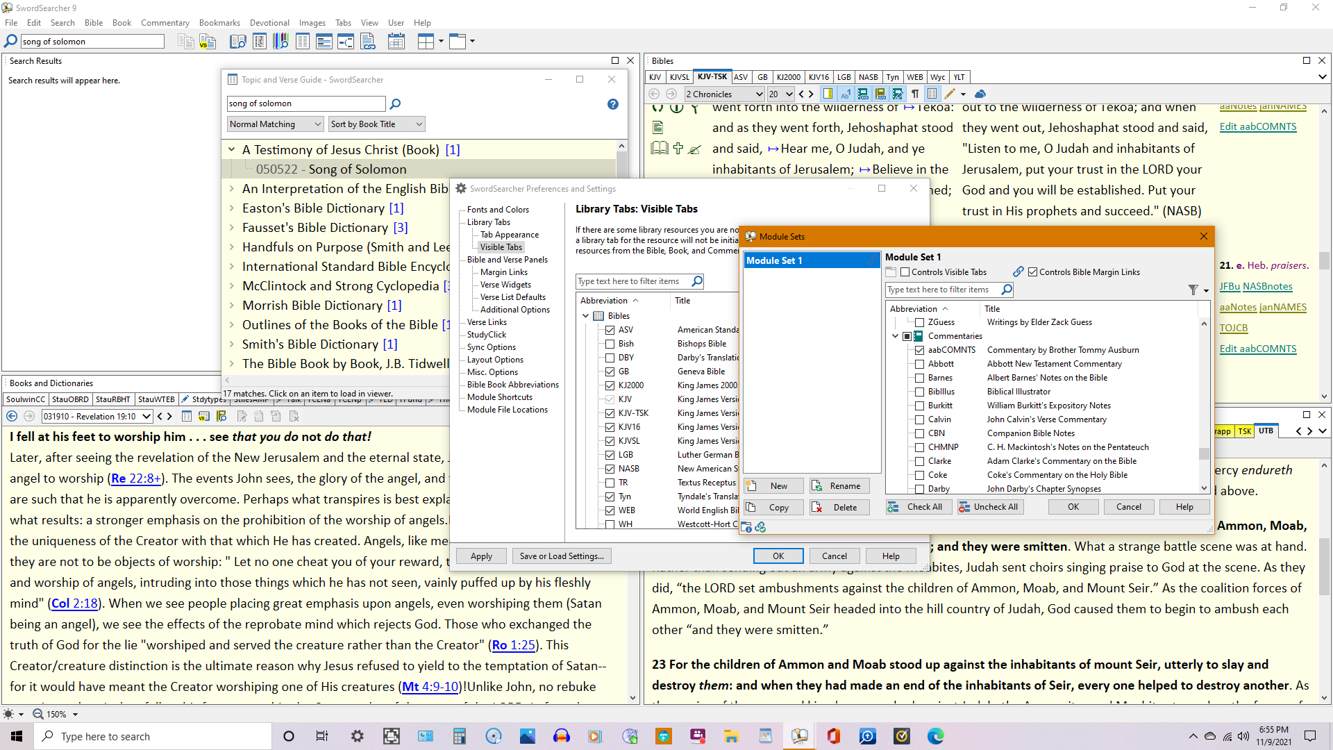The image size is (1333, 750).
Task: Enable Controls Visible Tabs checkbox
Action: click(x=905, y=272)
